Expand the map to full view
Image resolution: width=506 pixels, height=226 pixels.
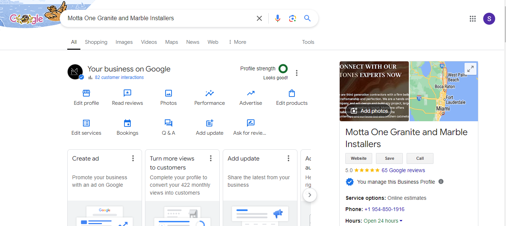pyautogui.click(x=470, y=69)
